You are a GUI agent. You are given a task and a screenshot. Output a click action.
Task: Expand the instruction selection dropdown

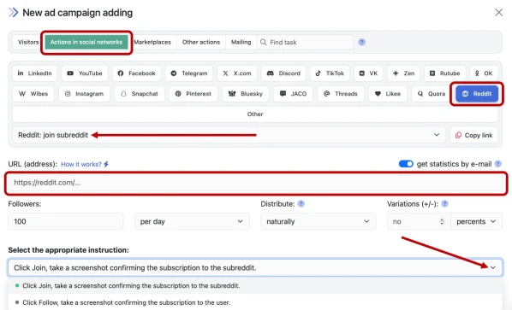254,267
